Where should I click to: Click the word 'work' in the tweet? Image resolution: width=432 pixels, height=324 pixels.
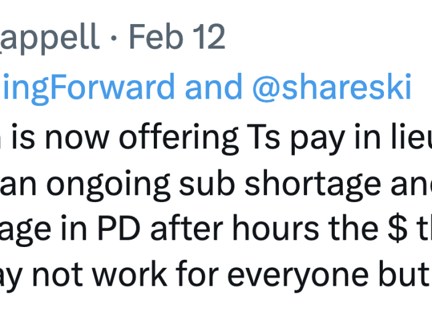[x=129, y=274]
